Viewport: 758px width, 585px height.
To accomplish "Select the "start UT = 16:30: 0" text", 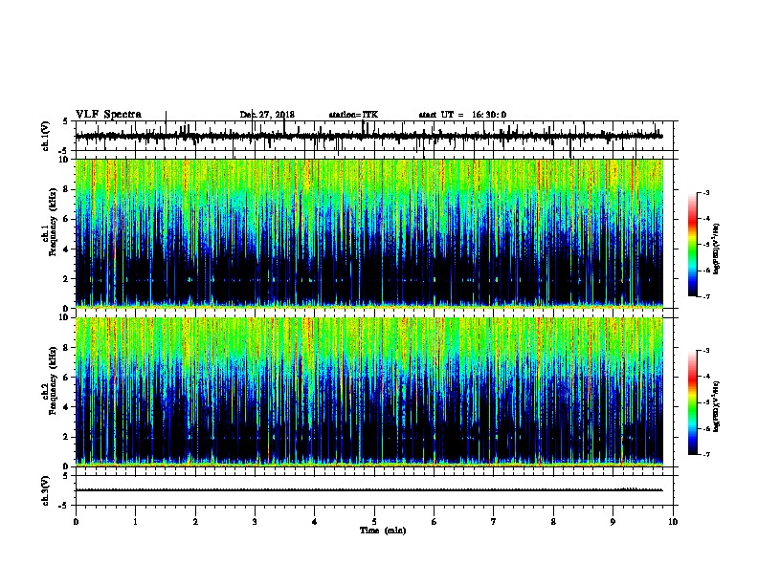I will pos(462,115).
